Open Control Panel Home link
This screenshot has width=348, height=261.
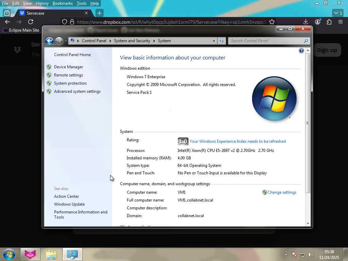72,55
